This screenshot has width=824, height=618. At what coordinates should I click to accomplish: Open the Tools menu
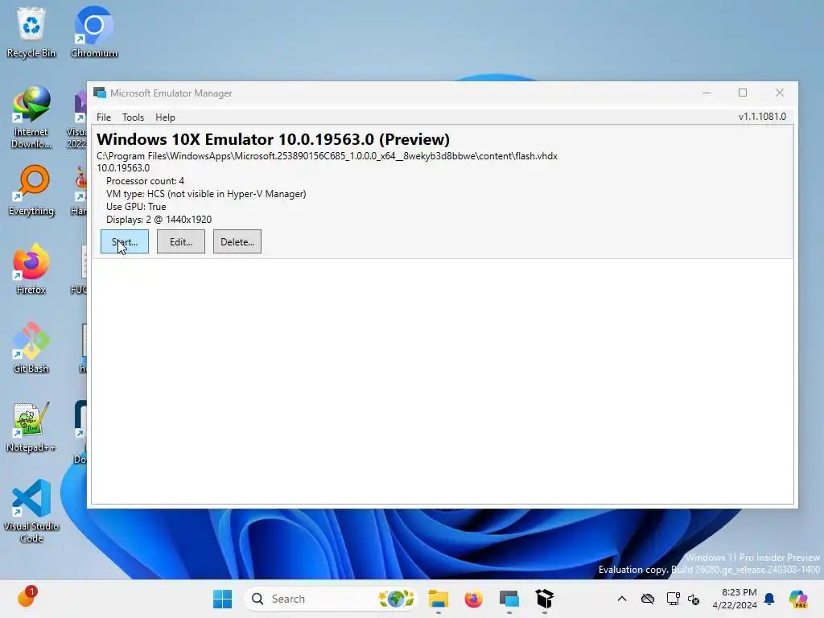(x=133, y=117)
